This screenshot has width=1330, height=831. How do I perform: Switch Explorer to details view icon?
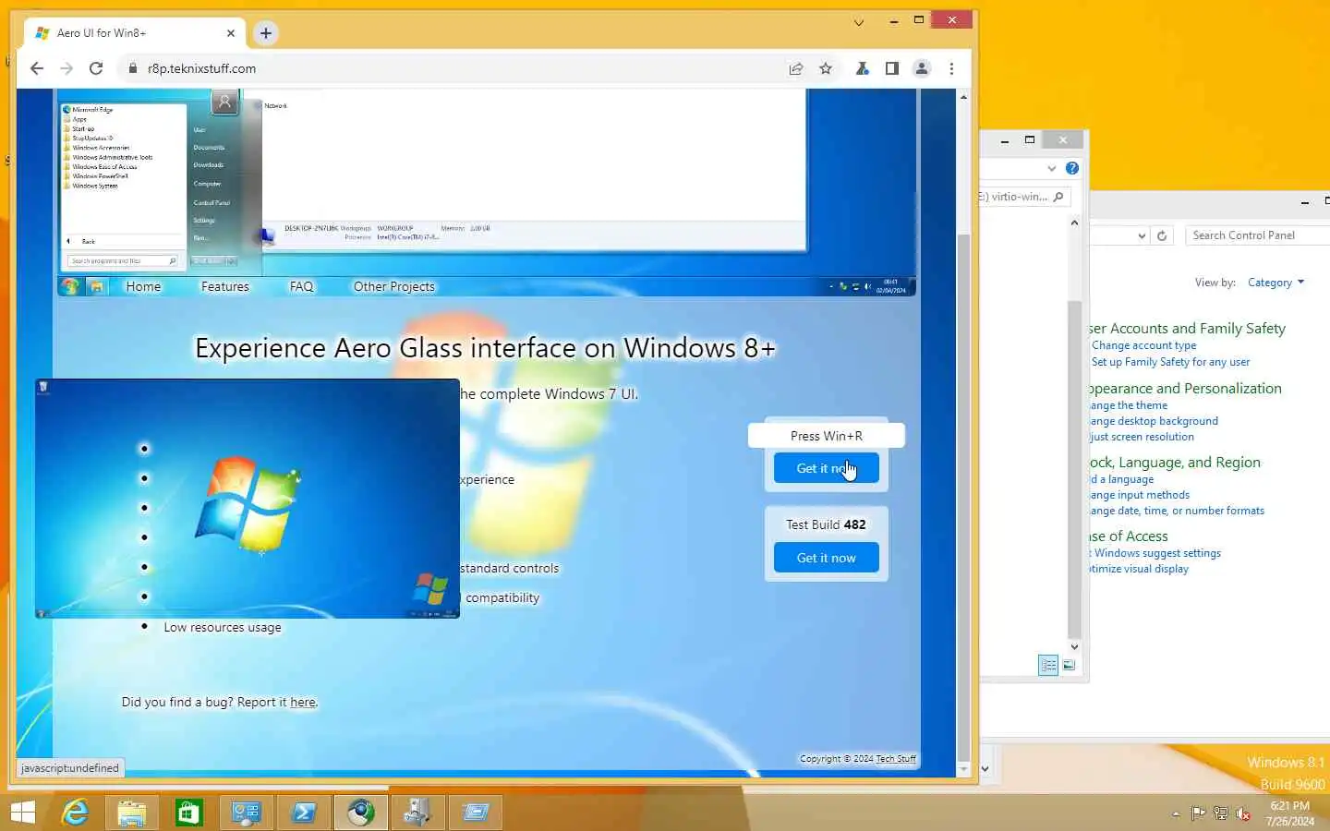(x=1048, y=665)
